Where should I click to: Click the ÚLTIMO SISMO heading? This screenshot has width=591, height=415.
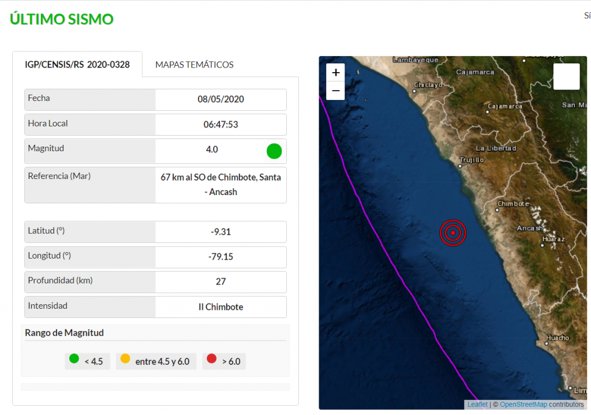click(x=62, y=19)
